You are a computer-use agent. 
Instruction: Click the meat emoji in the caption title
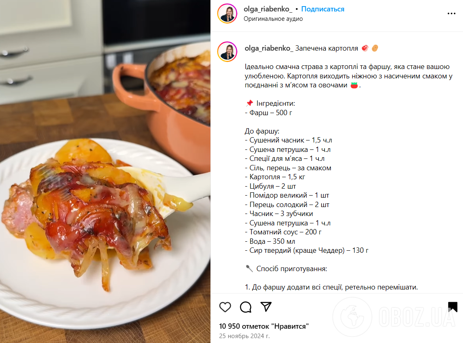365,48
